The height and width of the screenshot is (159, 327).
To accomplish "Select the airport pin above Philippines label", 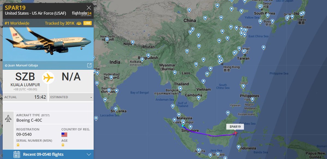I will pyautogui.click(x=243, y=87).
